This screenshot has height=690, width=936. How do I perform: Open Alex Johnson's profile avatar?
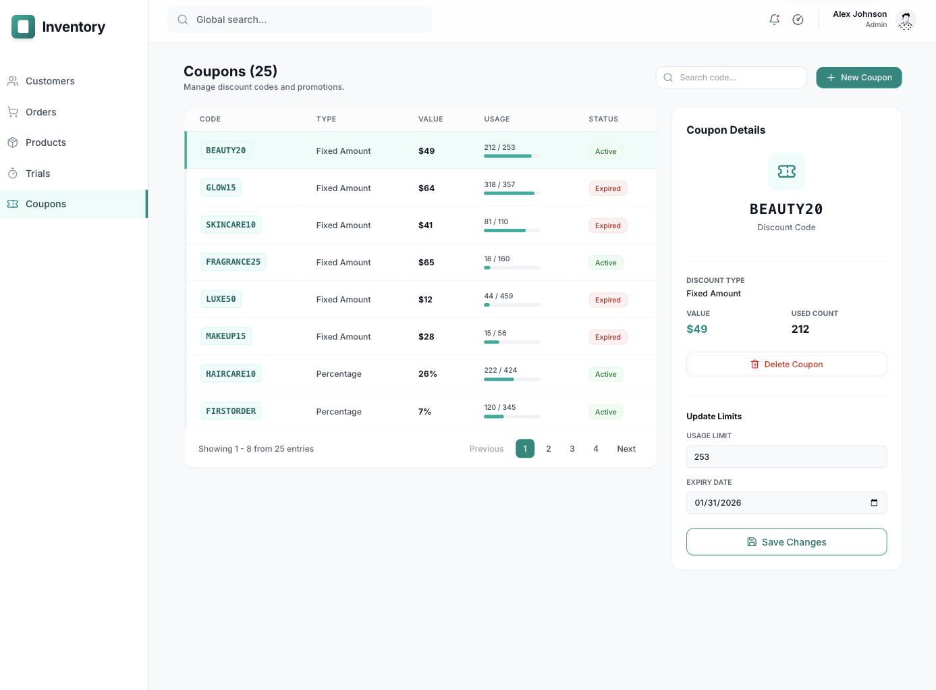click(906, 20)
